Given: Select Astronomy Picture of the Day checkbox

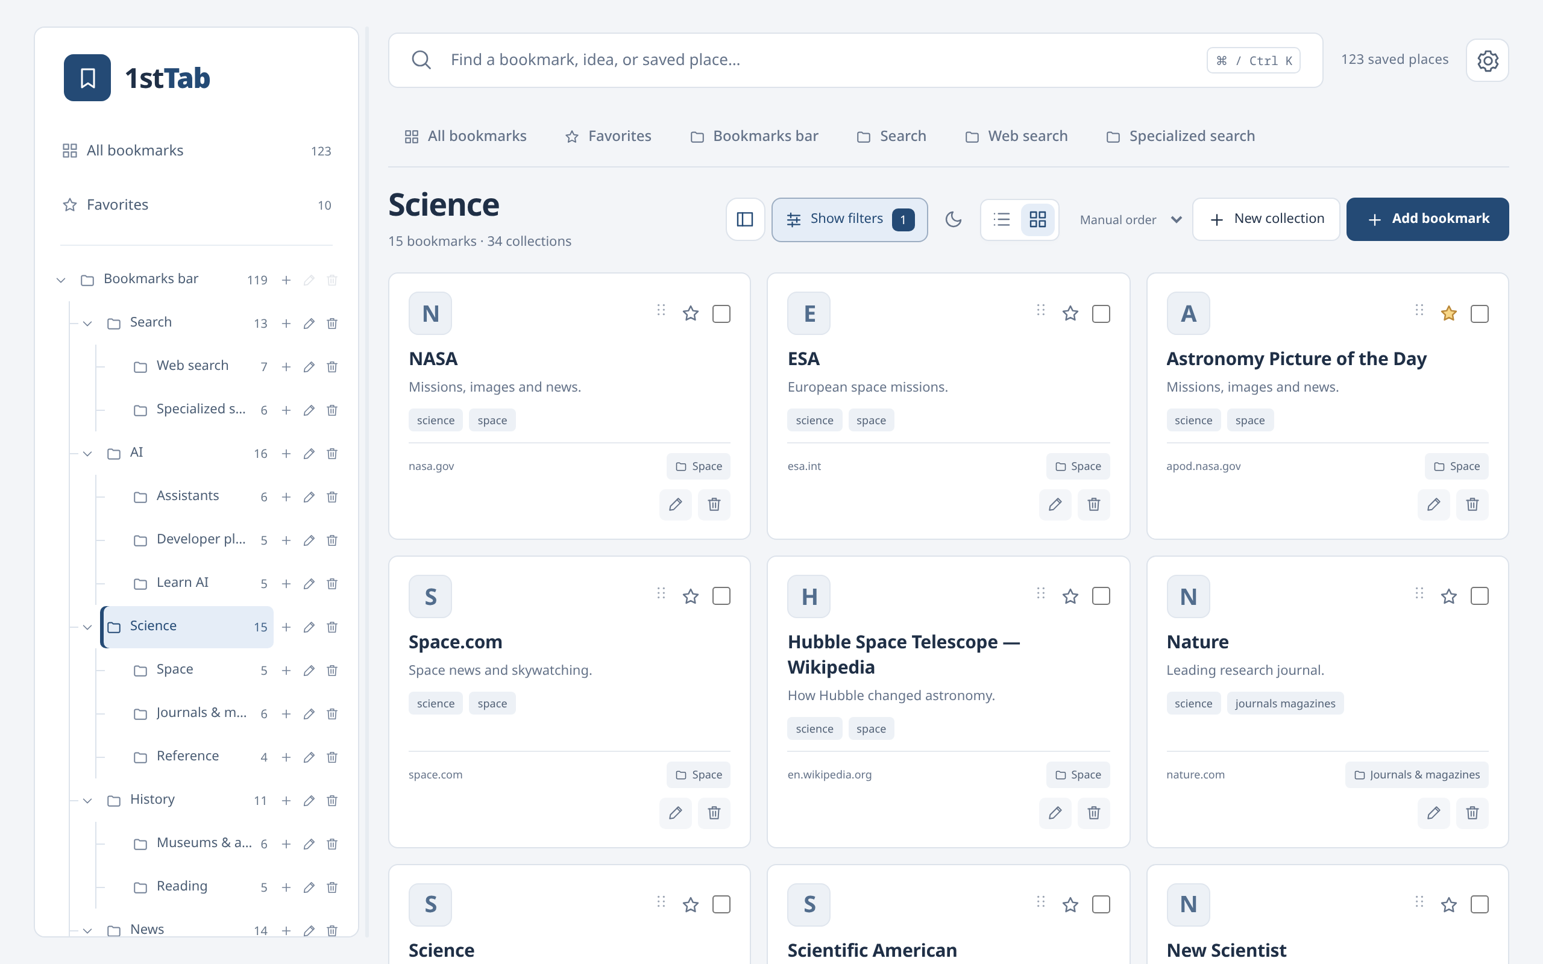Looking at the screenshot, I should click(1479, 313).
